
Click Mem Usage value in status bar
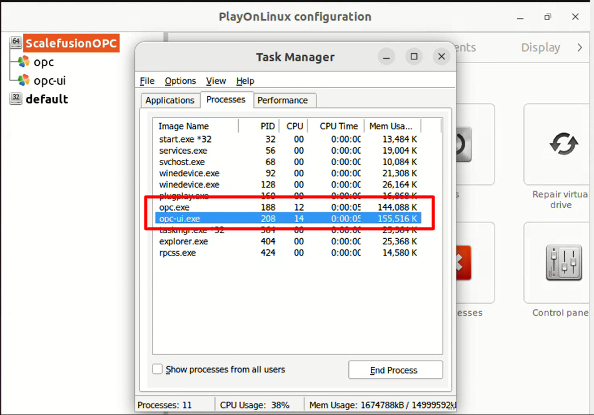[383, 405]
